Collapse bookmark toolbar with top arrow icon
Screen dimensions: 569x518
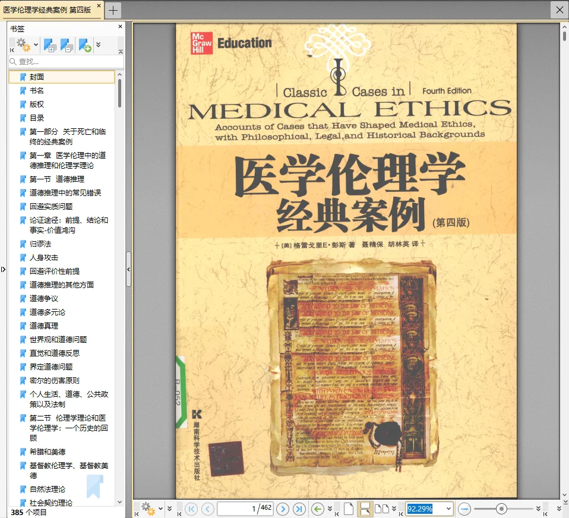(121, 52)
